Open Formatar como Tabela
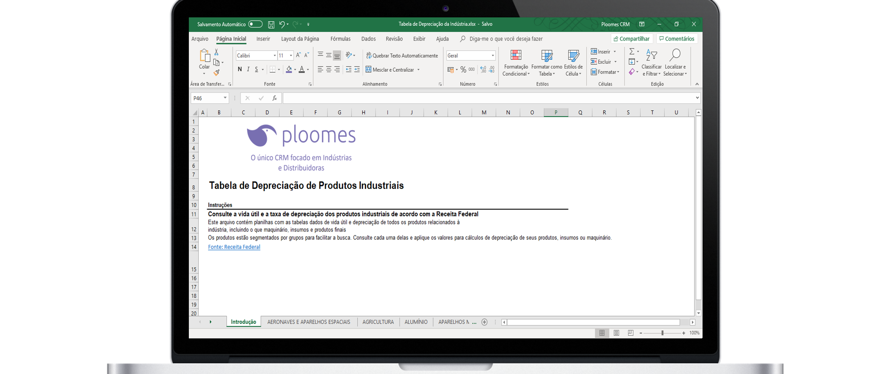 tap(547, 63)
